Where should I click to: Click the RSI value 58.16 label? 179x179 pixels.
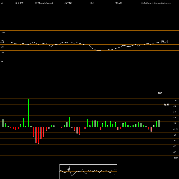(x=165, y=42)
